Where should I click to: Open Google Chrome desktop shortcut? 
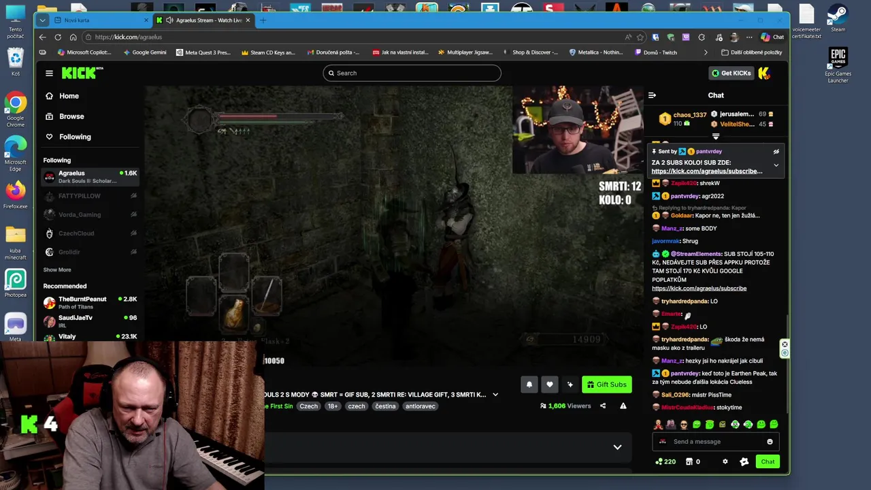(x=15, y=109)
